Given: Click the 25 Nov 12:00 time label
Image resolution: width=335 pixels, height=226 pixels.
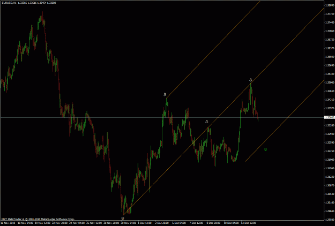Looking at the screenshot, I should coord(94,223).
